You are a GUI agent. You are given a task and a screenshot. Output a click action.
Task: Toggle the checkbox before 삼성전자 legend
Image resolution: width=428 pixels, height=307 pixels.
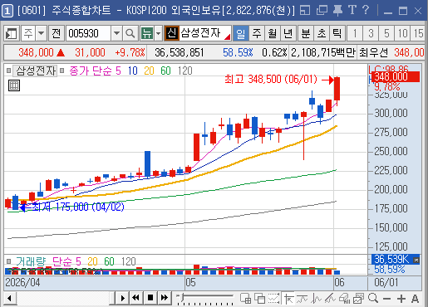8,71
